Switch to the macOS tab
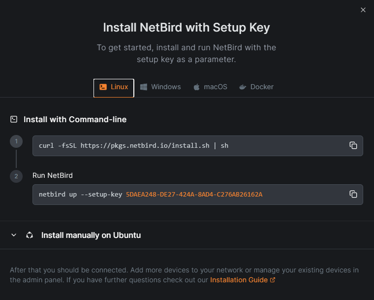Viewport: 374px width, 300px height. tap(216, 87)
